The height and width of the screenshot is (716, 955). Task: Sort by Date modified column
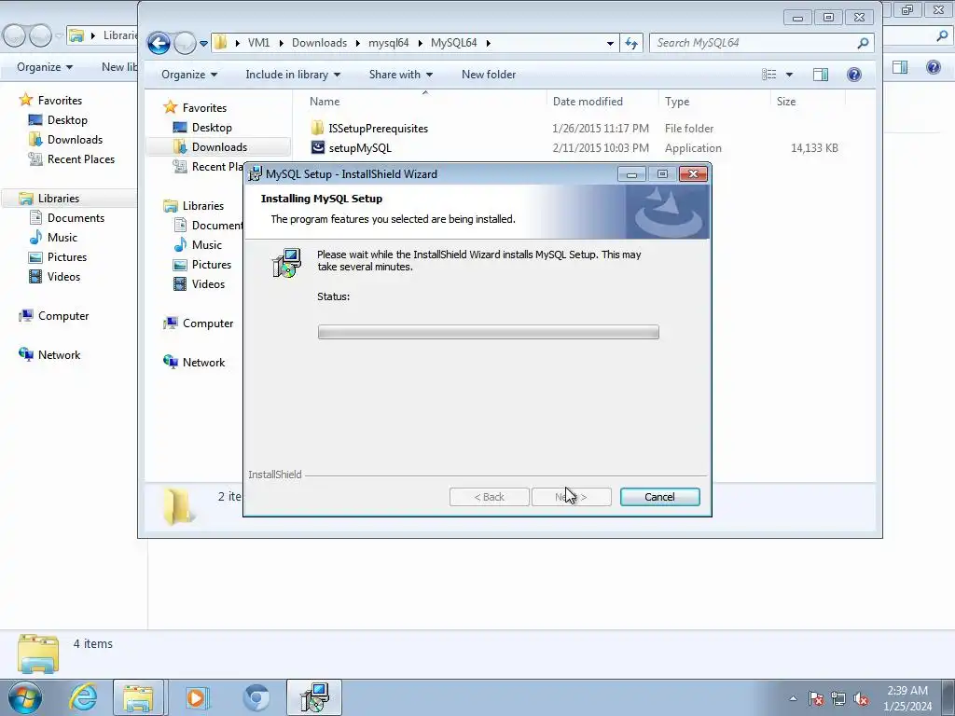[x=588, y=102]
